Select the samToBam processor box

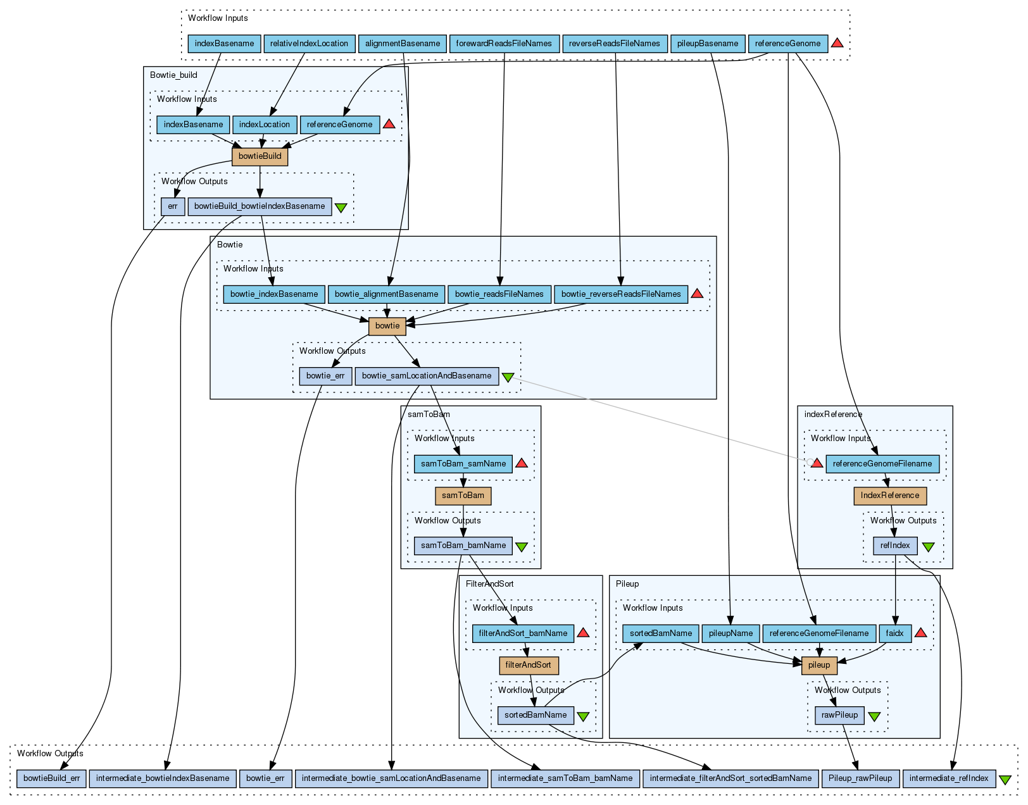coord(463,496)
